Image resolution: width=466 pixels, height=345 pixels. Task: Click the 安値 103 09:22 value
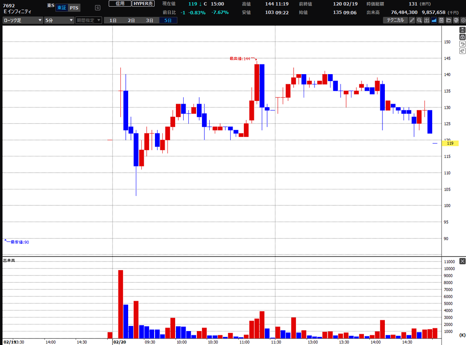pyautogui.click(x=277, y=12)
